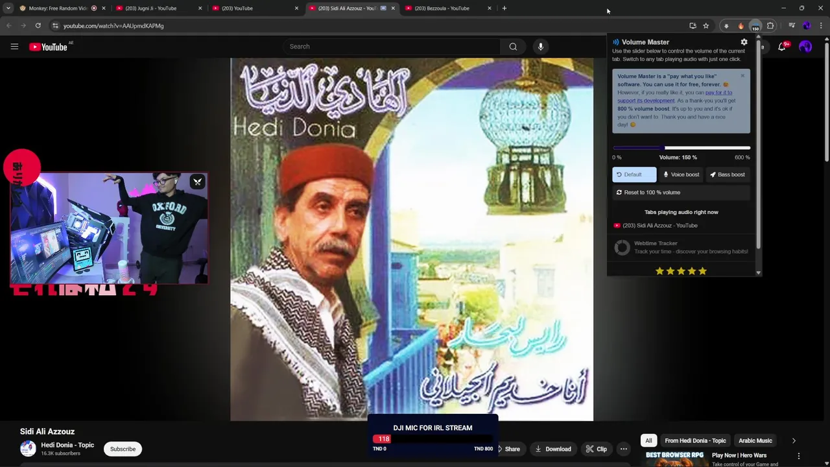Subscribe to Hedi Donia - Topic
830x467 pixels.
(x=123, y=449)
